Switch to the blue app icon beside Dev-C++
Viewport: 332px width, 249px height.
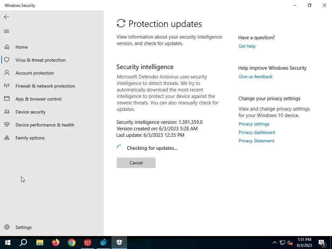(103, 243)
